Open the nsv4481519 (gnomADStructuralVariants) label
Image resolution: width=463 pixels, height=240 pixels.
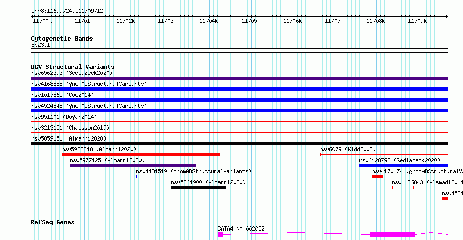194,171
